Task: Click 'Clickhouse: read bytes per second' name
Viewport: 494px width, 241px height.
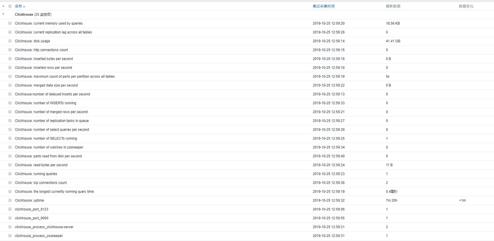Action: pyautogui.click(x=41, y=165)
